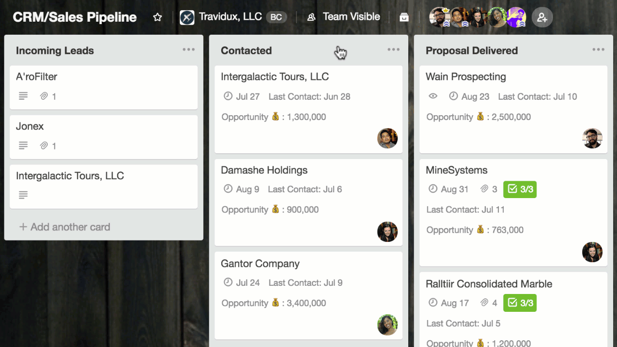The height and width of the screenshot is (347, 617).
Task: Open Incoming Leads list actions menu
Action: point(188,50)
